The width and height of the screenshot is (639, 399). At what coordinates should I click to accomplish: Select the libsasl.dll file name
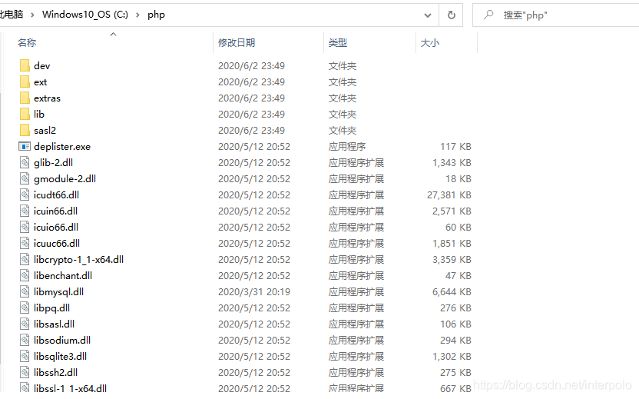[x=55, y=324]
